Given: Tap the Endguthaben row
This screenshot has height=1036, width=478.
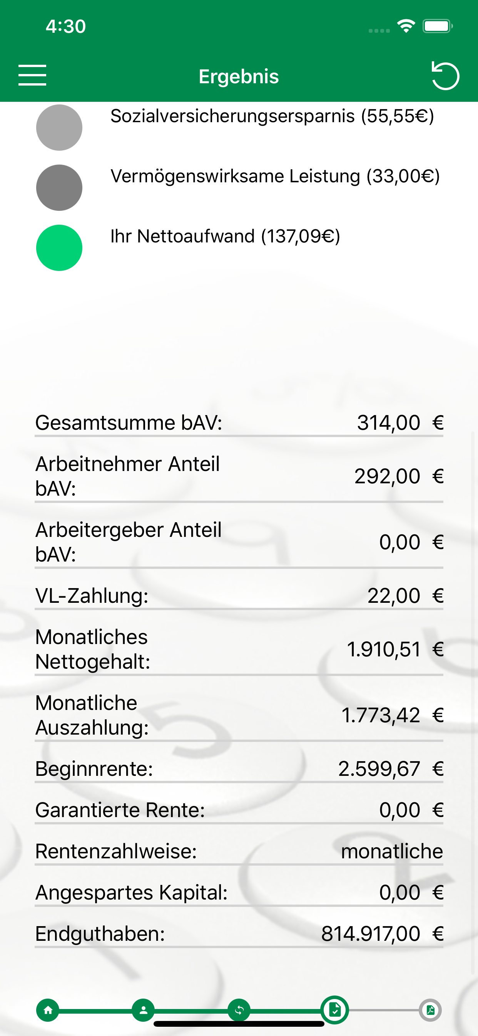Looking at the screenshot, I should pyautogui.click(x=239, y=934).
